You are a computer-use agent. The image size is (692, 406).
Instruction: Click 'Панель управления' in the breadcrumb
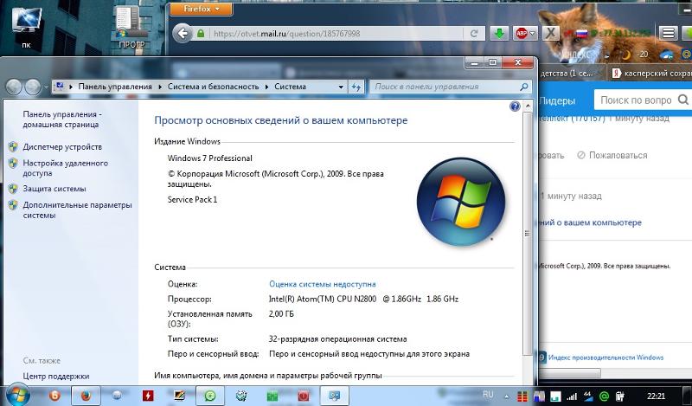(115, 87)
